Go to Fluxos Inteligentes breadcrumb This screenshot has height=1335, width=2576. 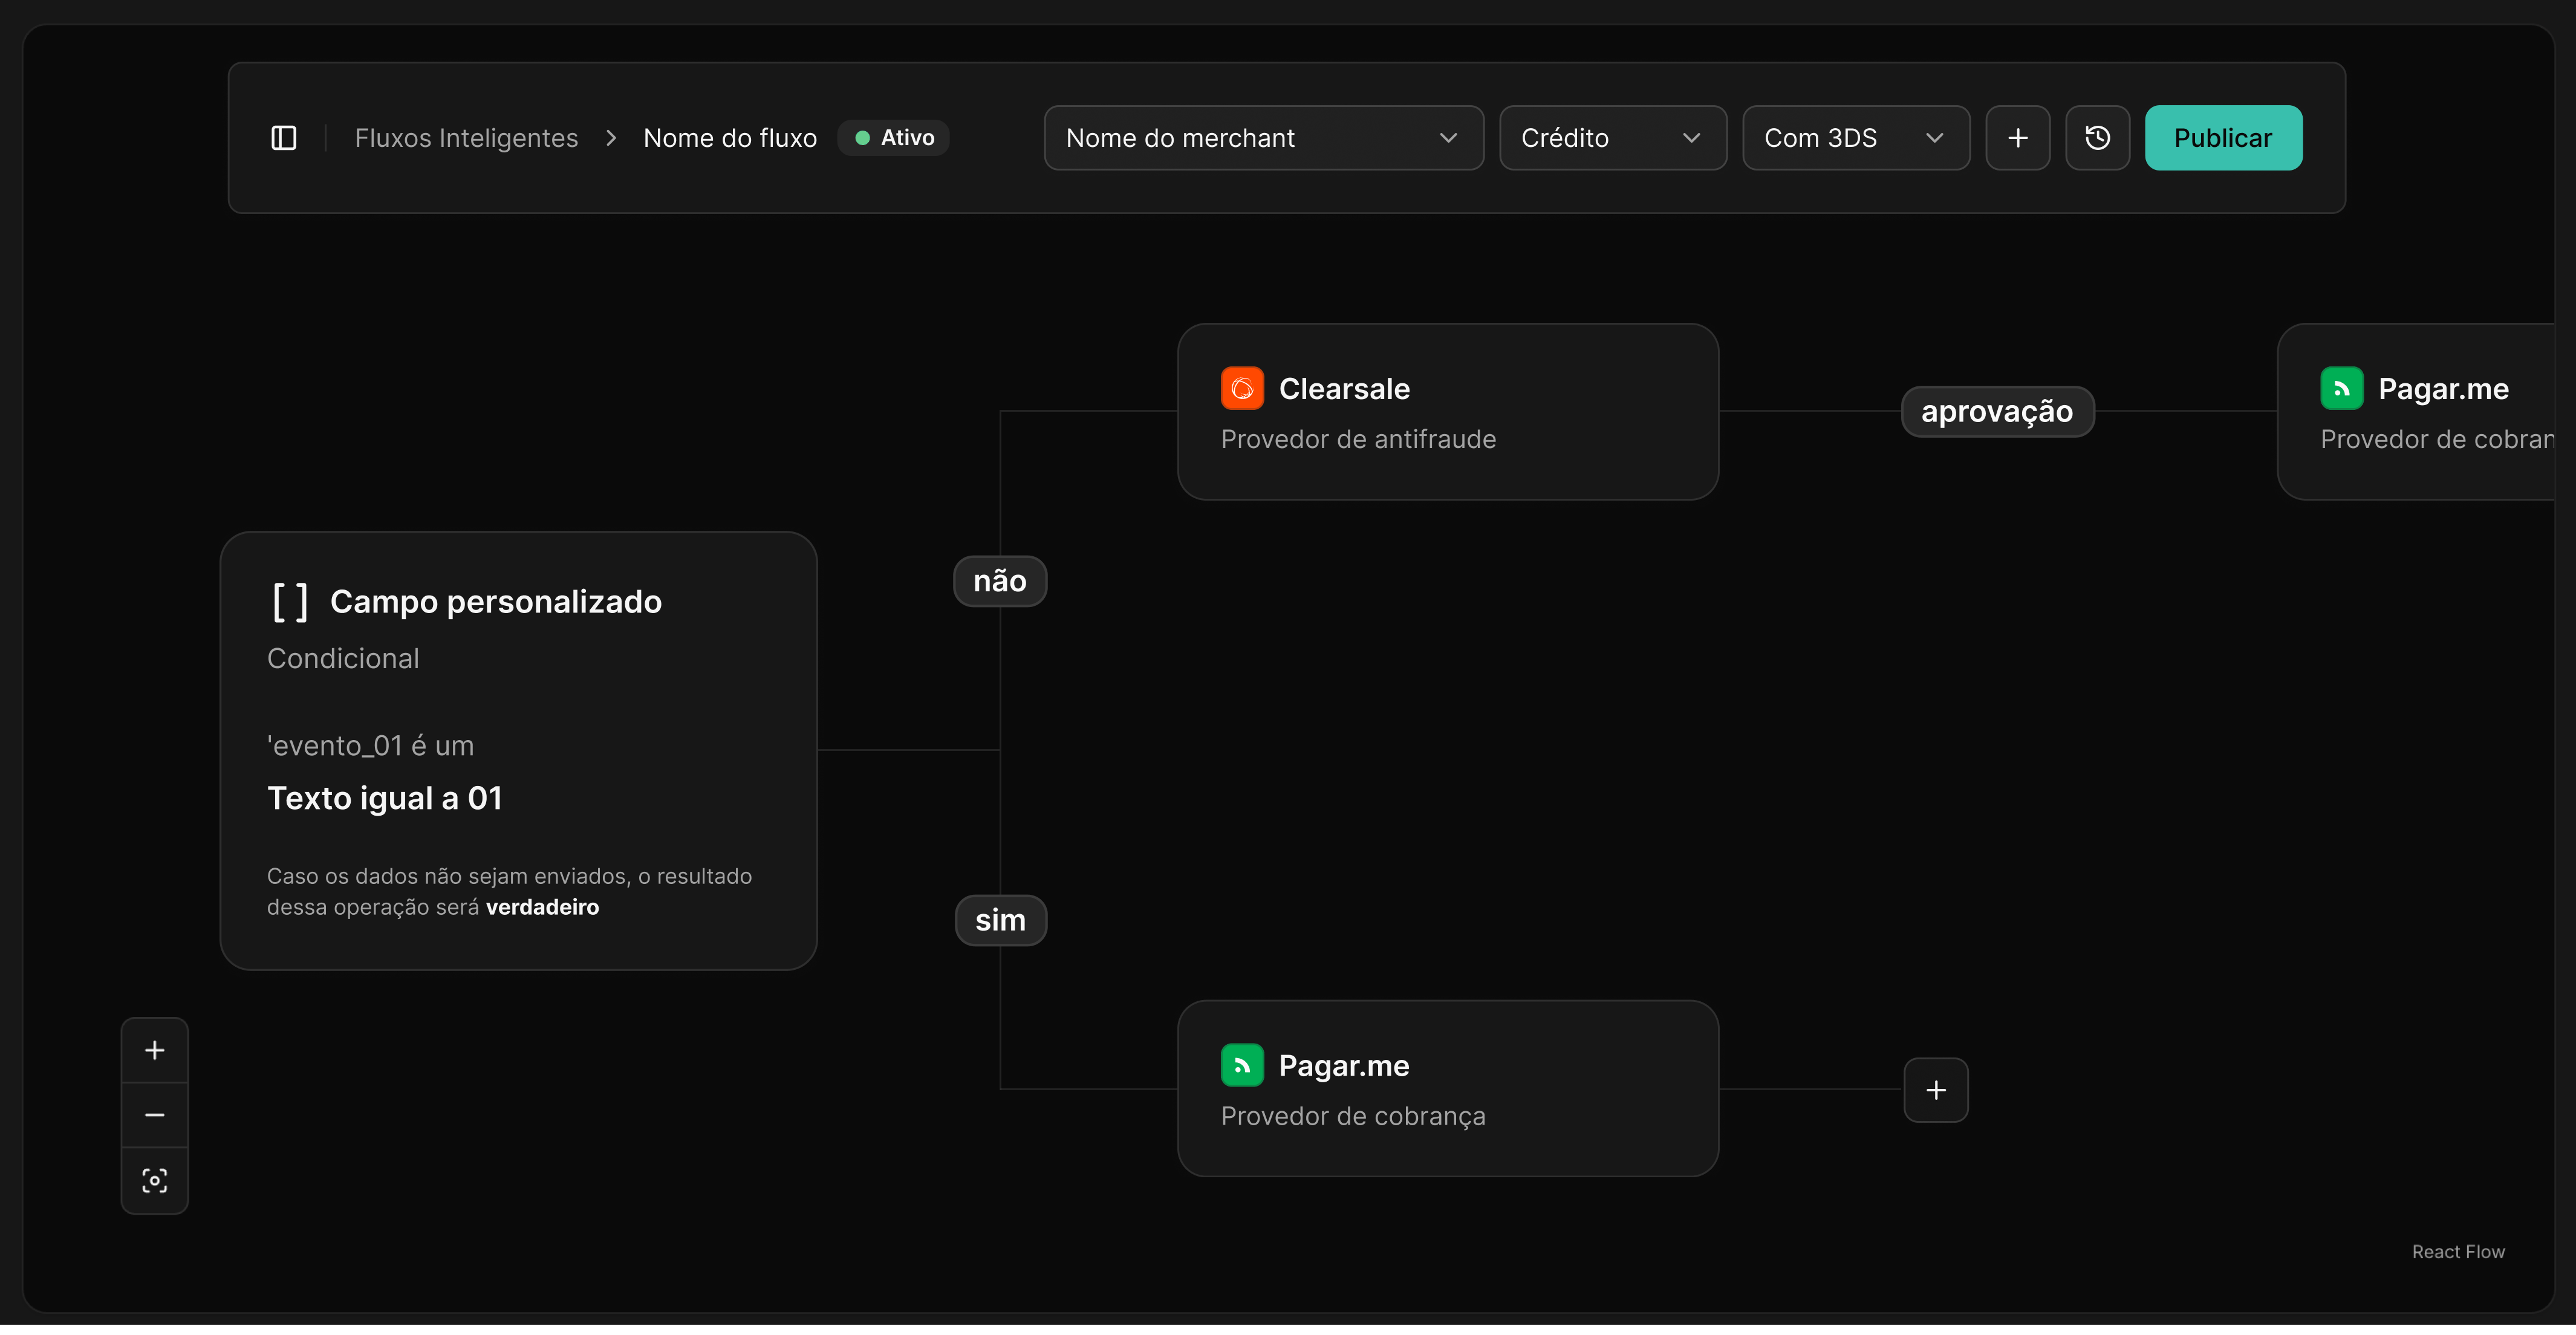tap(466, 138)
